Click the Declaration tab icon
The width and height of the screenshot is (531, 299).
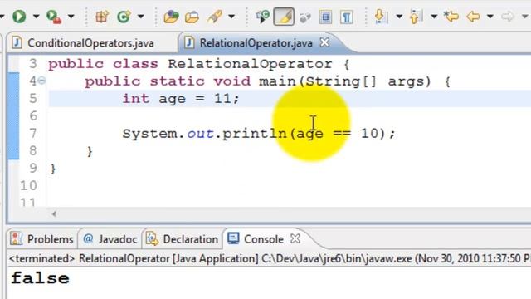[152, 238]
